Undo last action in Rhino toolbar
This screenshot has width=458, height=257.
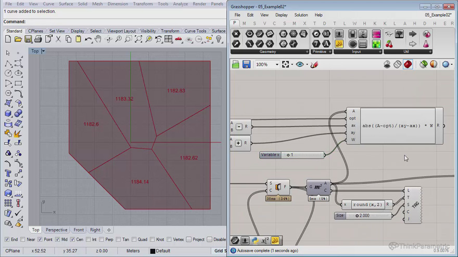pos(88,39)
